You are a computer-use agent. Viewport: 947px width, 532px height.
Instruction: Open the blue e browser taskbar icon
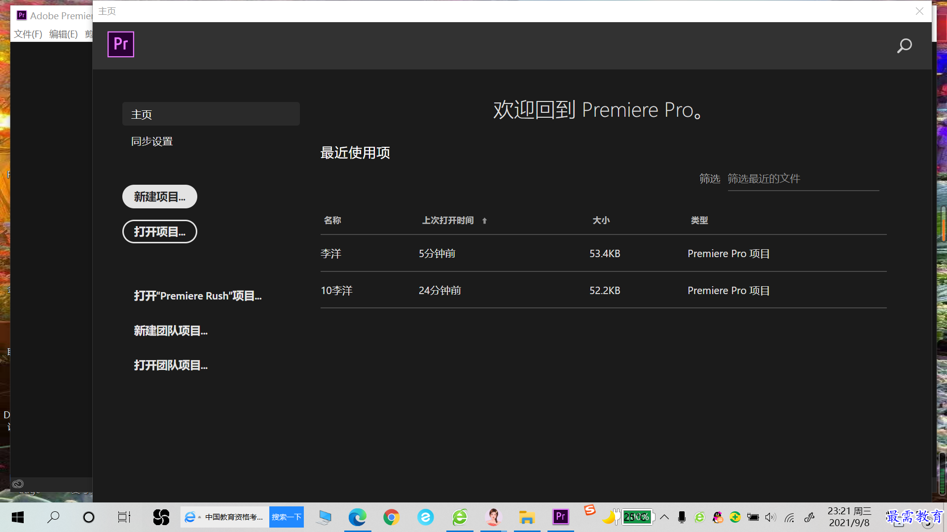[425, 517]
